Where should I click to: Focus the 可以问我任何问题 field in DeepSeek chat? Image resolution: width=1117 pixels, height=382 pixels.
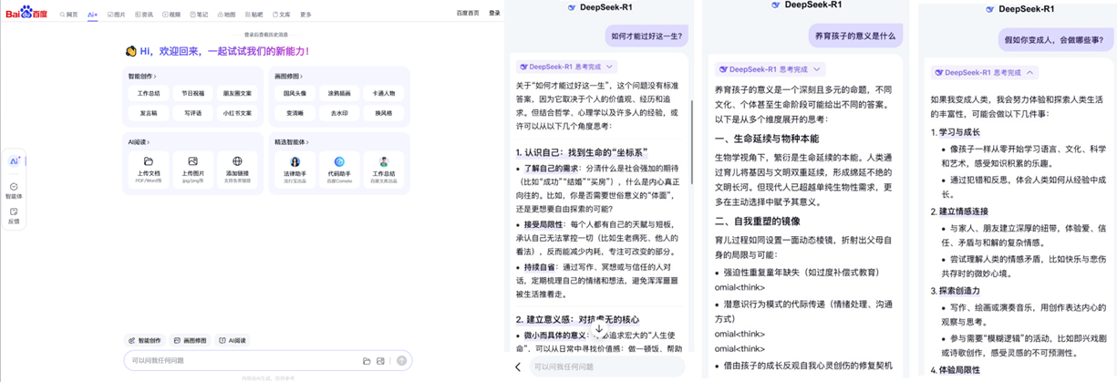[607, 367]
